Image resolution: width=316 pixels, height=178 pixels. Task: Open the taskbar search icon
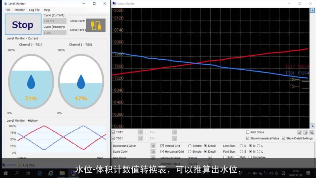[x=17, y=173]
